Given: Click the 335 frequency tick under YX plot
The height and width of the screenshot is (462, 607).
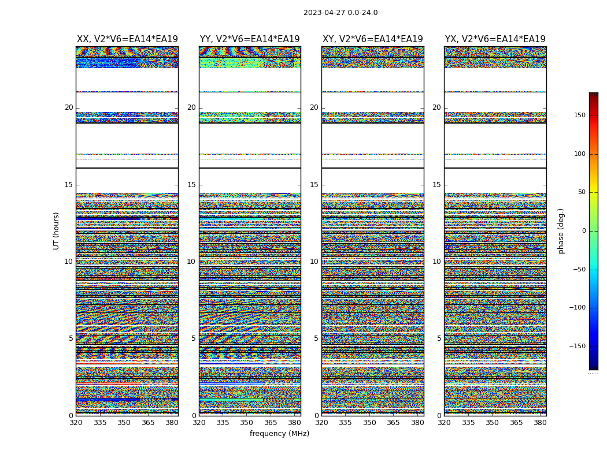Looking at the screenshot, I should [468, 423].
